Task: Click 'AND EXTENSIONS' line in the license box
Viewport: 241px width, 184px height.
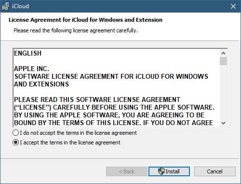Action: coord(41,84)
